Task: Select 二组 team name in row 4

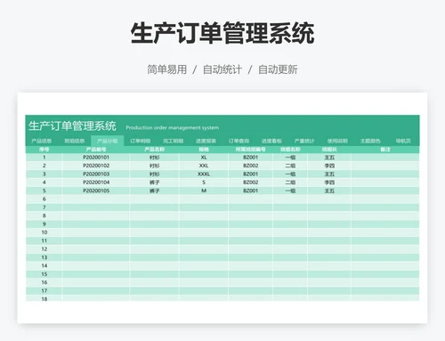Action: click(x=290, y=183)
